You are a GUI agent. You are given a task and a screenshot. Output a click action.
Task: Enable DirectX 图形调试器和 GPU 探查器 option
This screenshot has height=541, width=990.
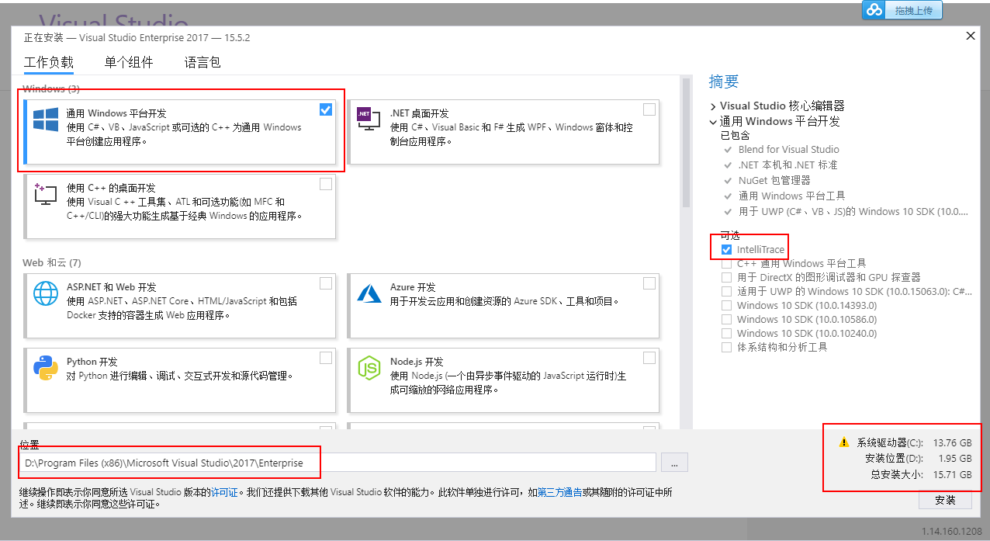726,278
